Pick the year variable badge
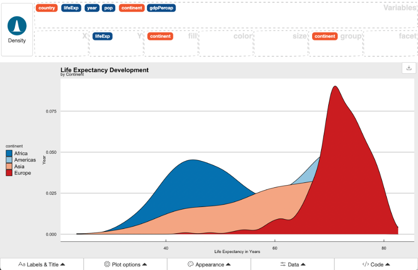 92,8
